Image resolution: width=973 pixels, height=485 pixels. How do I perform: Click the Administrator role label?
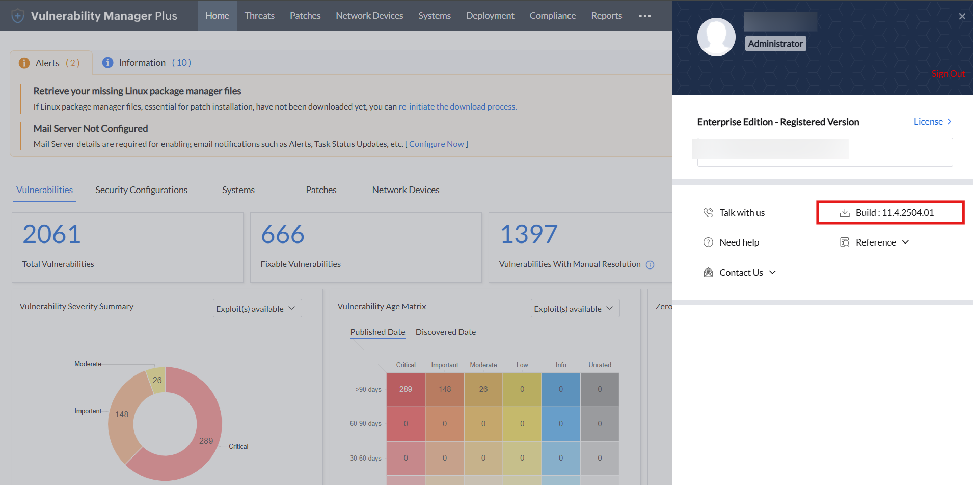pyautogui.click(x=775, y=44)
